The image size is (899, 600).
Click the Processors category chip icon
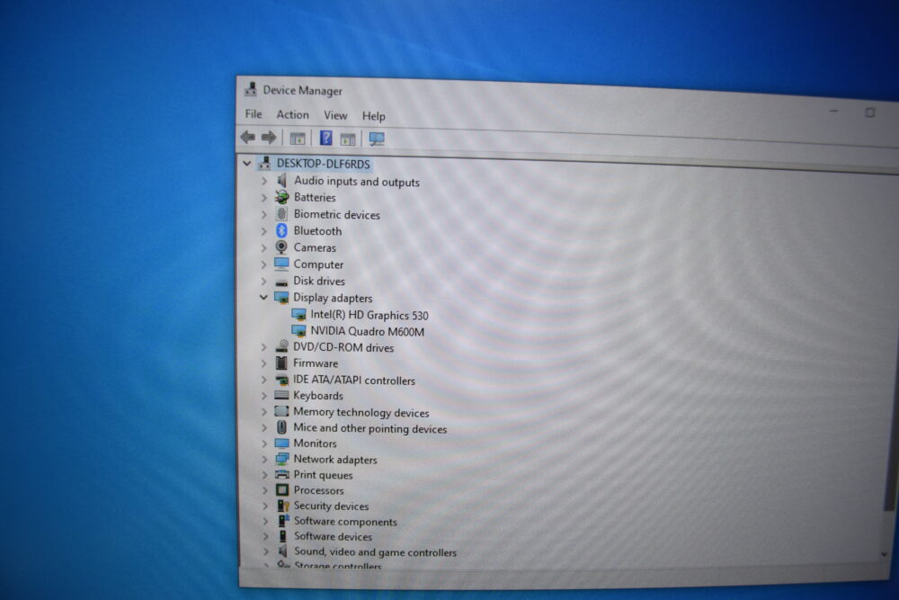[282, 490]
